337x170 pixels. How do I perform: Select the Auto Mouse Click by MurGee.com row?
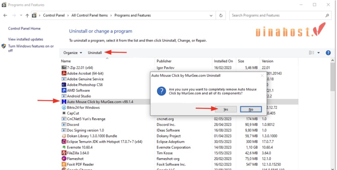[179, 102]
